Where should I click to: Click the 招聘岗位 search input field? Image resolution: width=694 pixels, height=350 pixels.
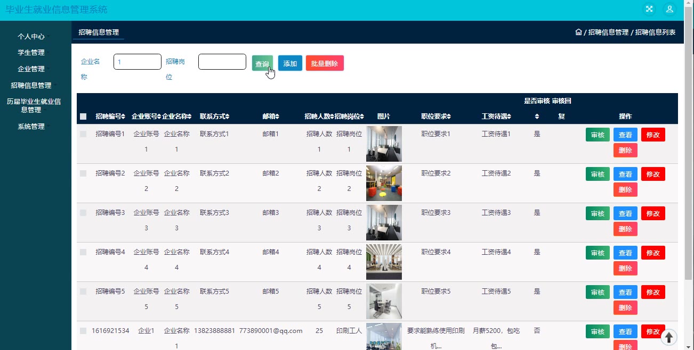coord(222,62)
